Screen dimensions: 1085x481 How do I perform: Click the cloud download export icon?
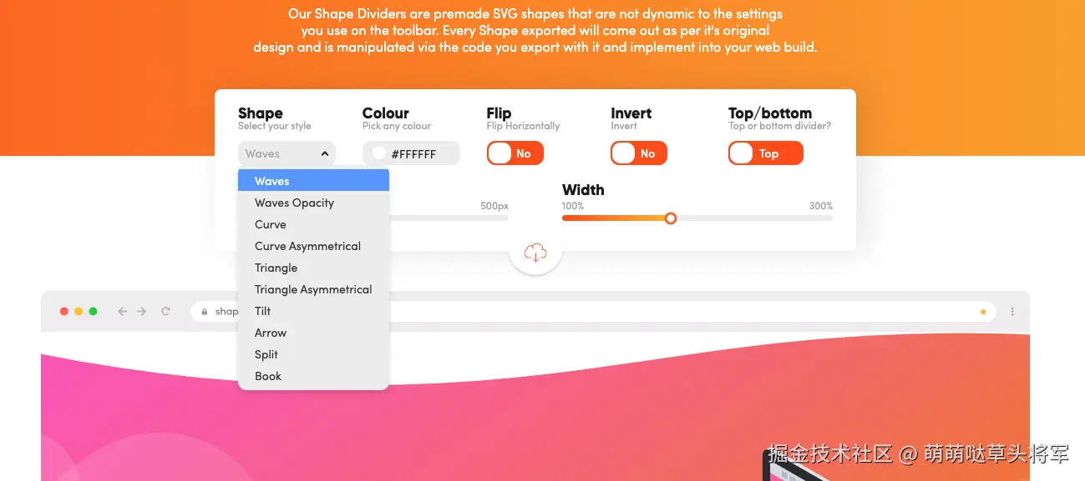(x=535, y=252)
